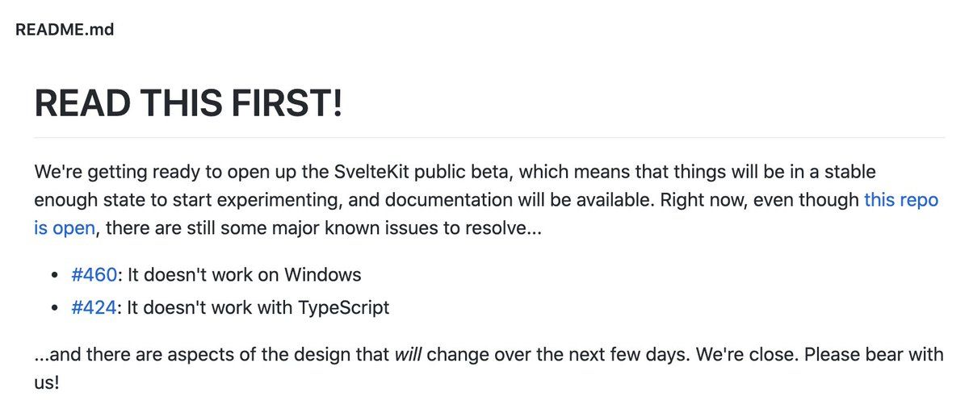Click the bullet dot before #424
Screen dimensions: 969x417
tap(55, 308)
